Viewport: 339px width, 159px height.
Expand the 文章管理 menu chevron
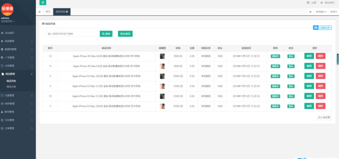[x=32, y=95]
